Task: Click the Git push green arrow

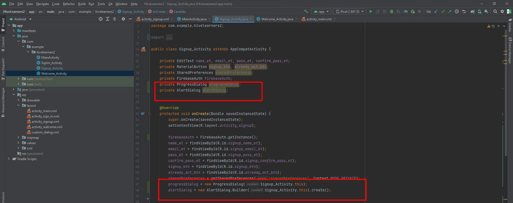Action: tap(450, 12)
